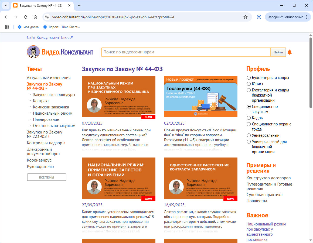Select the Кадры profile option
The image size is (313, 243).
(249, 118)
